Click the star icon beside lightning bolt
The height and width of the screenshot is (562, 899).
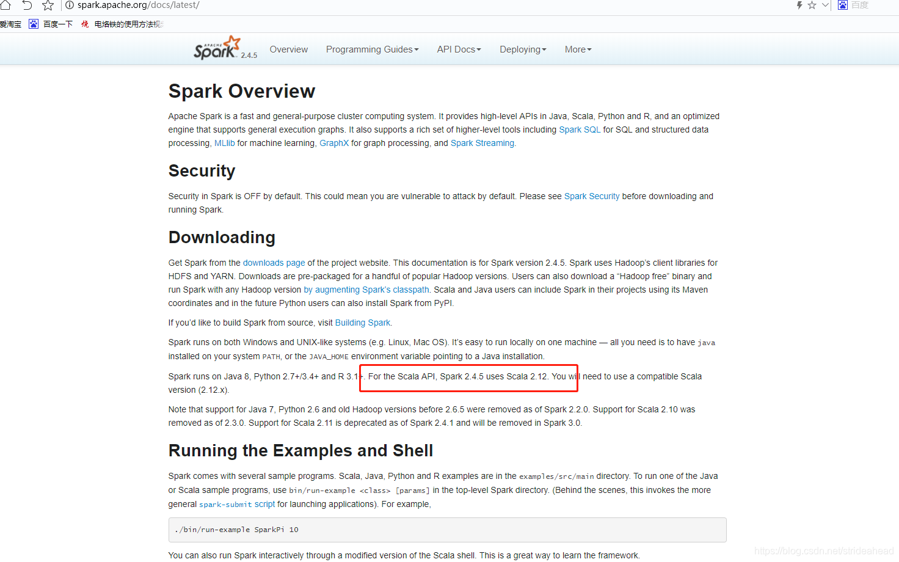click(812, 5)
